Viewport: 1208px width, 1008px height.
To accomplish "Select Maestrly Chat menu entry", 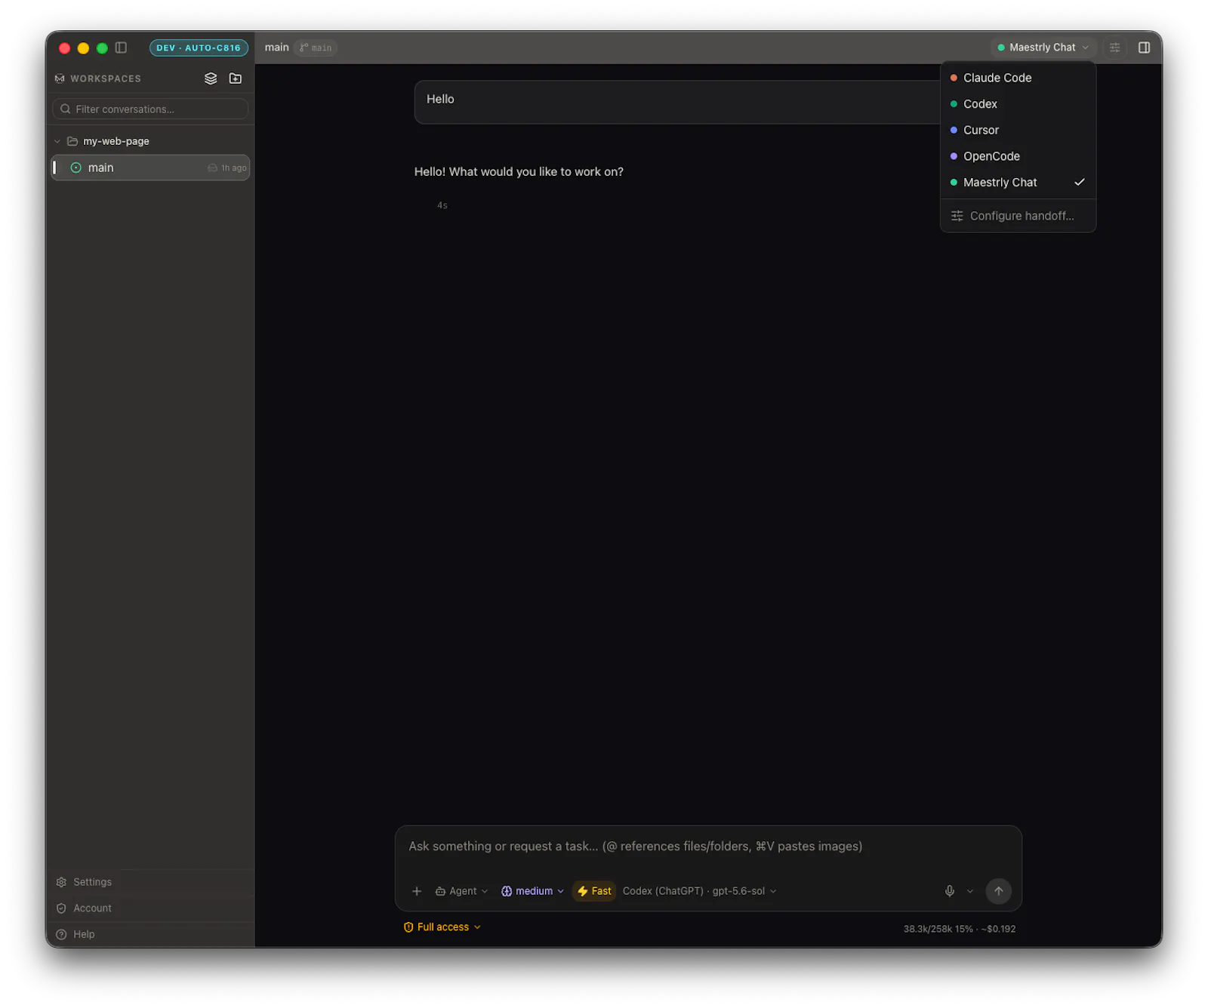I will [x=1018, y=183].
